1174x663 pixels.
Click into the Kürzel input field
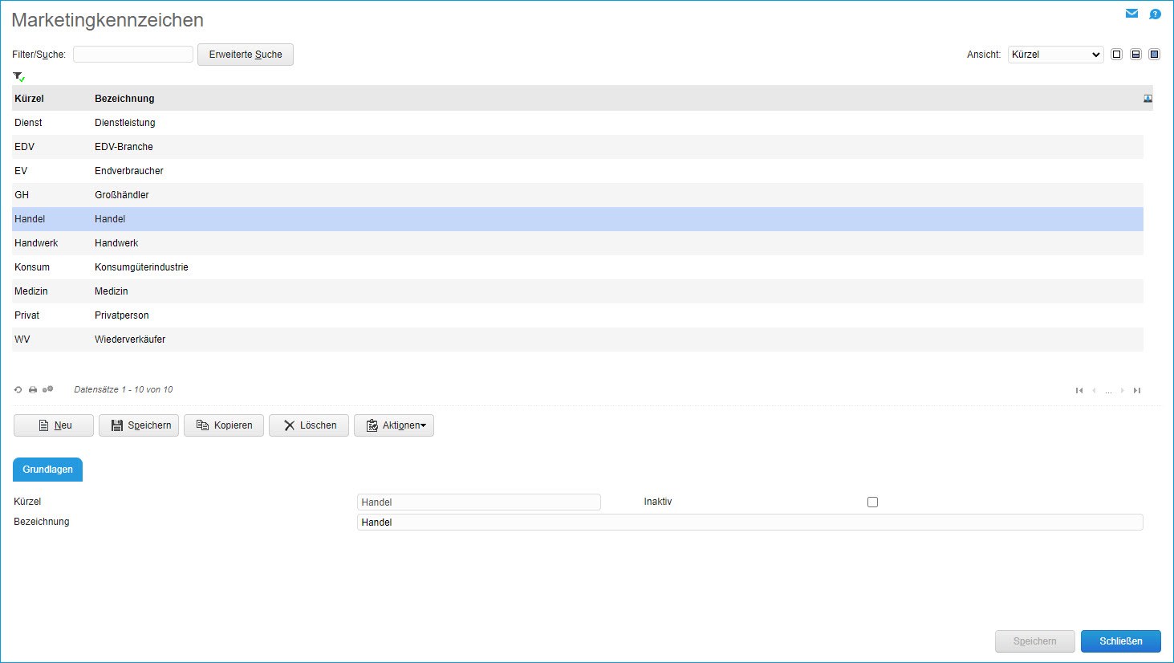coord(479,502)
